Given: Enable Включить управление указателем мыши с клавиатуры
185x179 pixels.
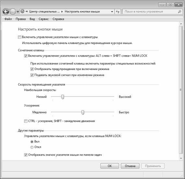Looking at the screenshot, I should [x=19, y=37].
